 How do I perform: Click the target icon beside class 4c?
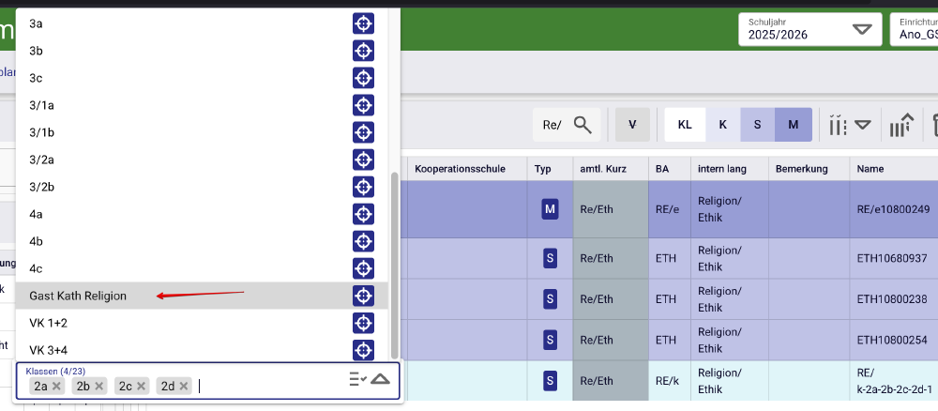(x=363, y=268)
